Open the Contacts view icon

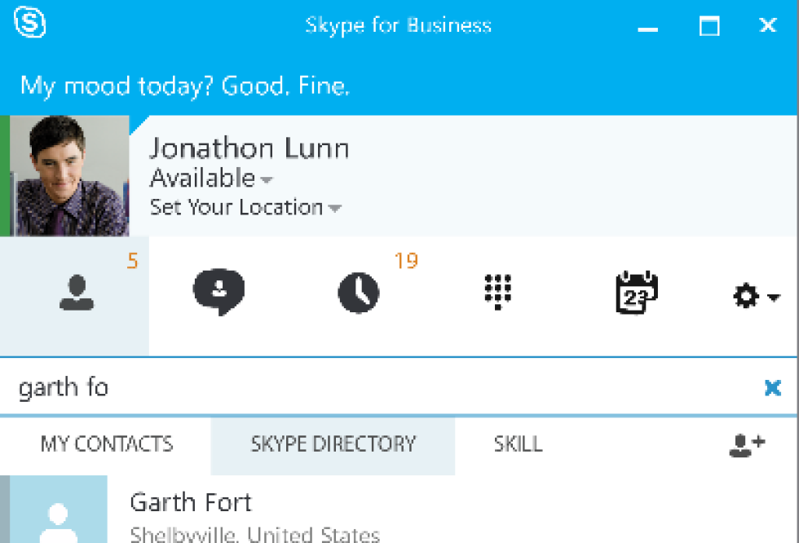click(76, 293)
